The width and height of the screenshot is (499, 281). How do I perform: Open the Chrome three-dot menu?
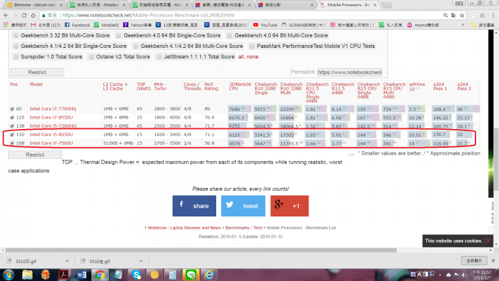coord(493,15)
